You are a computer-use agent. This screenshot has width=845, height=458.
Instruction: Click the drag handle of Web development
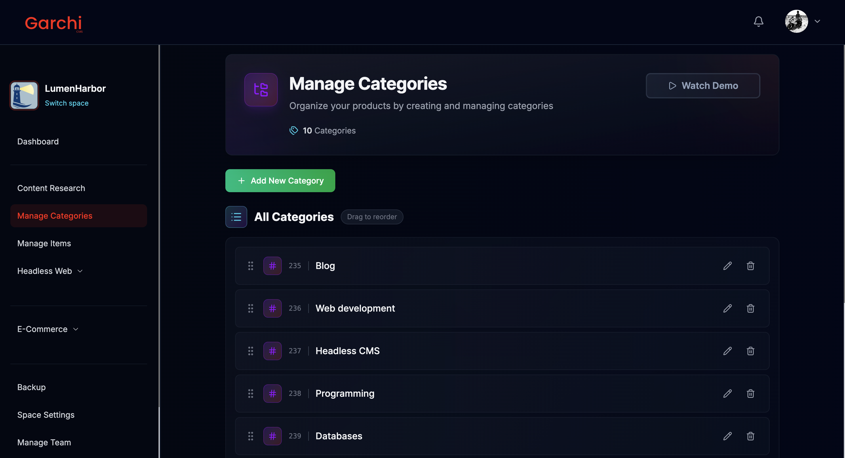coord(251,308)
